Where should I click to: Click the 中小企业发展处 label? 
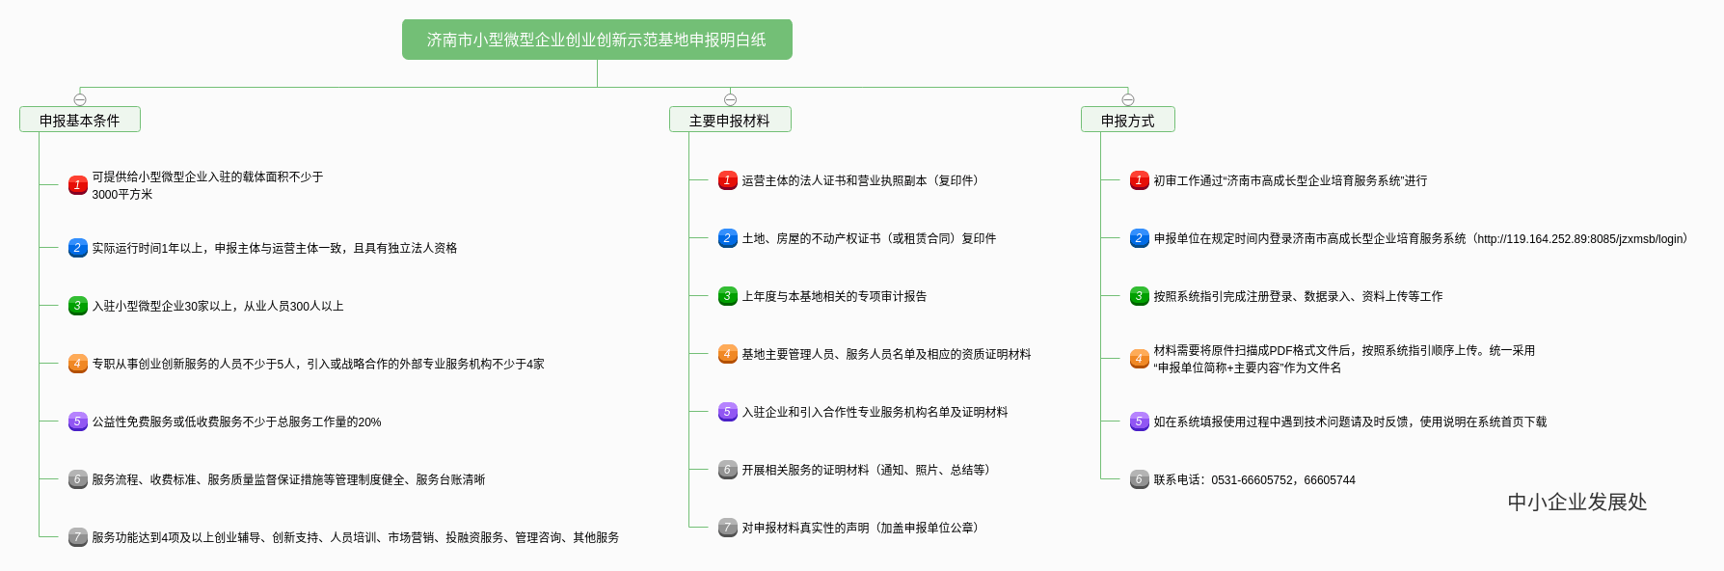point(1577,502)
